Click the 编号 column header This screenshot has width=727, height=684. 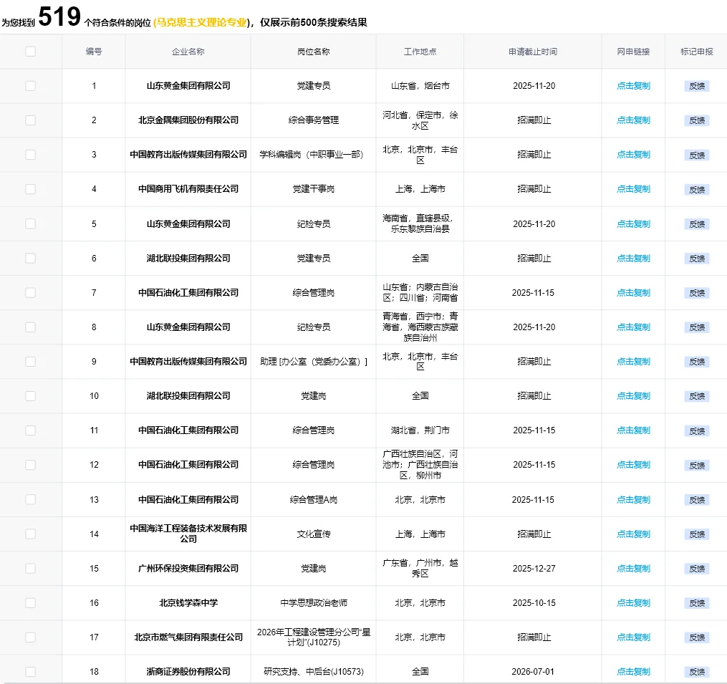94,52
